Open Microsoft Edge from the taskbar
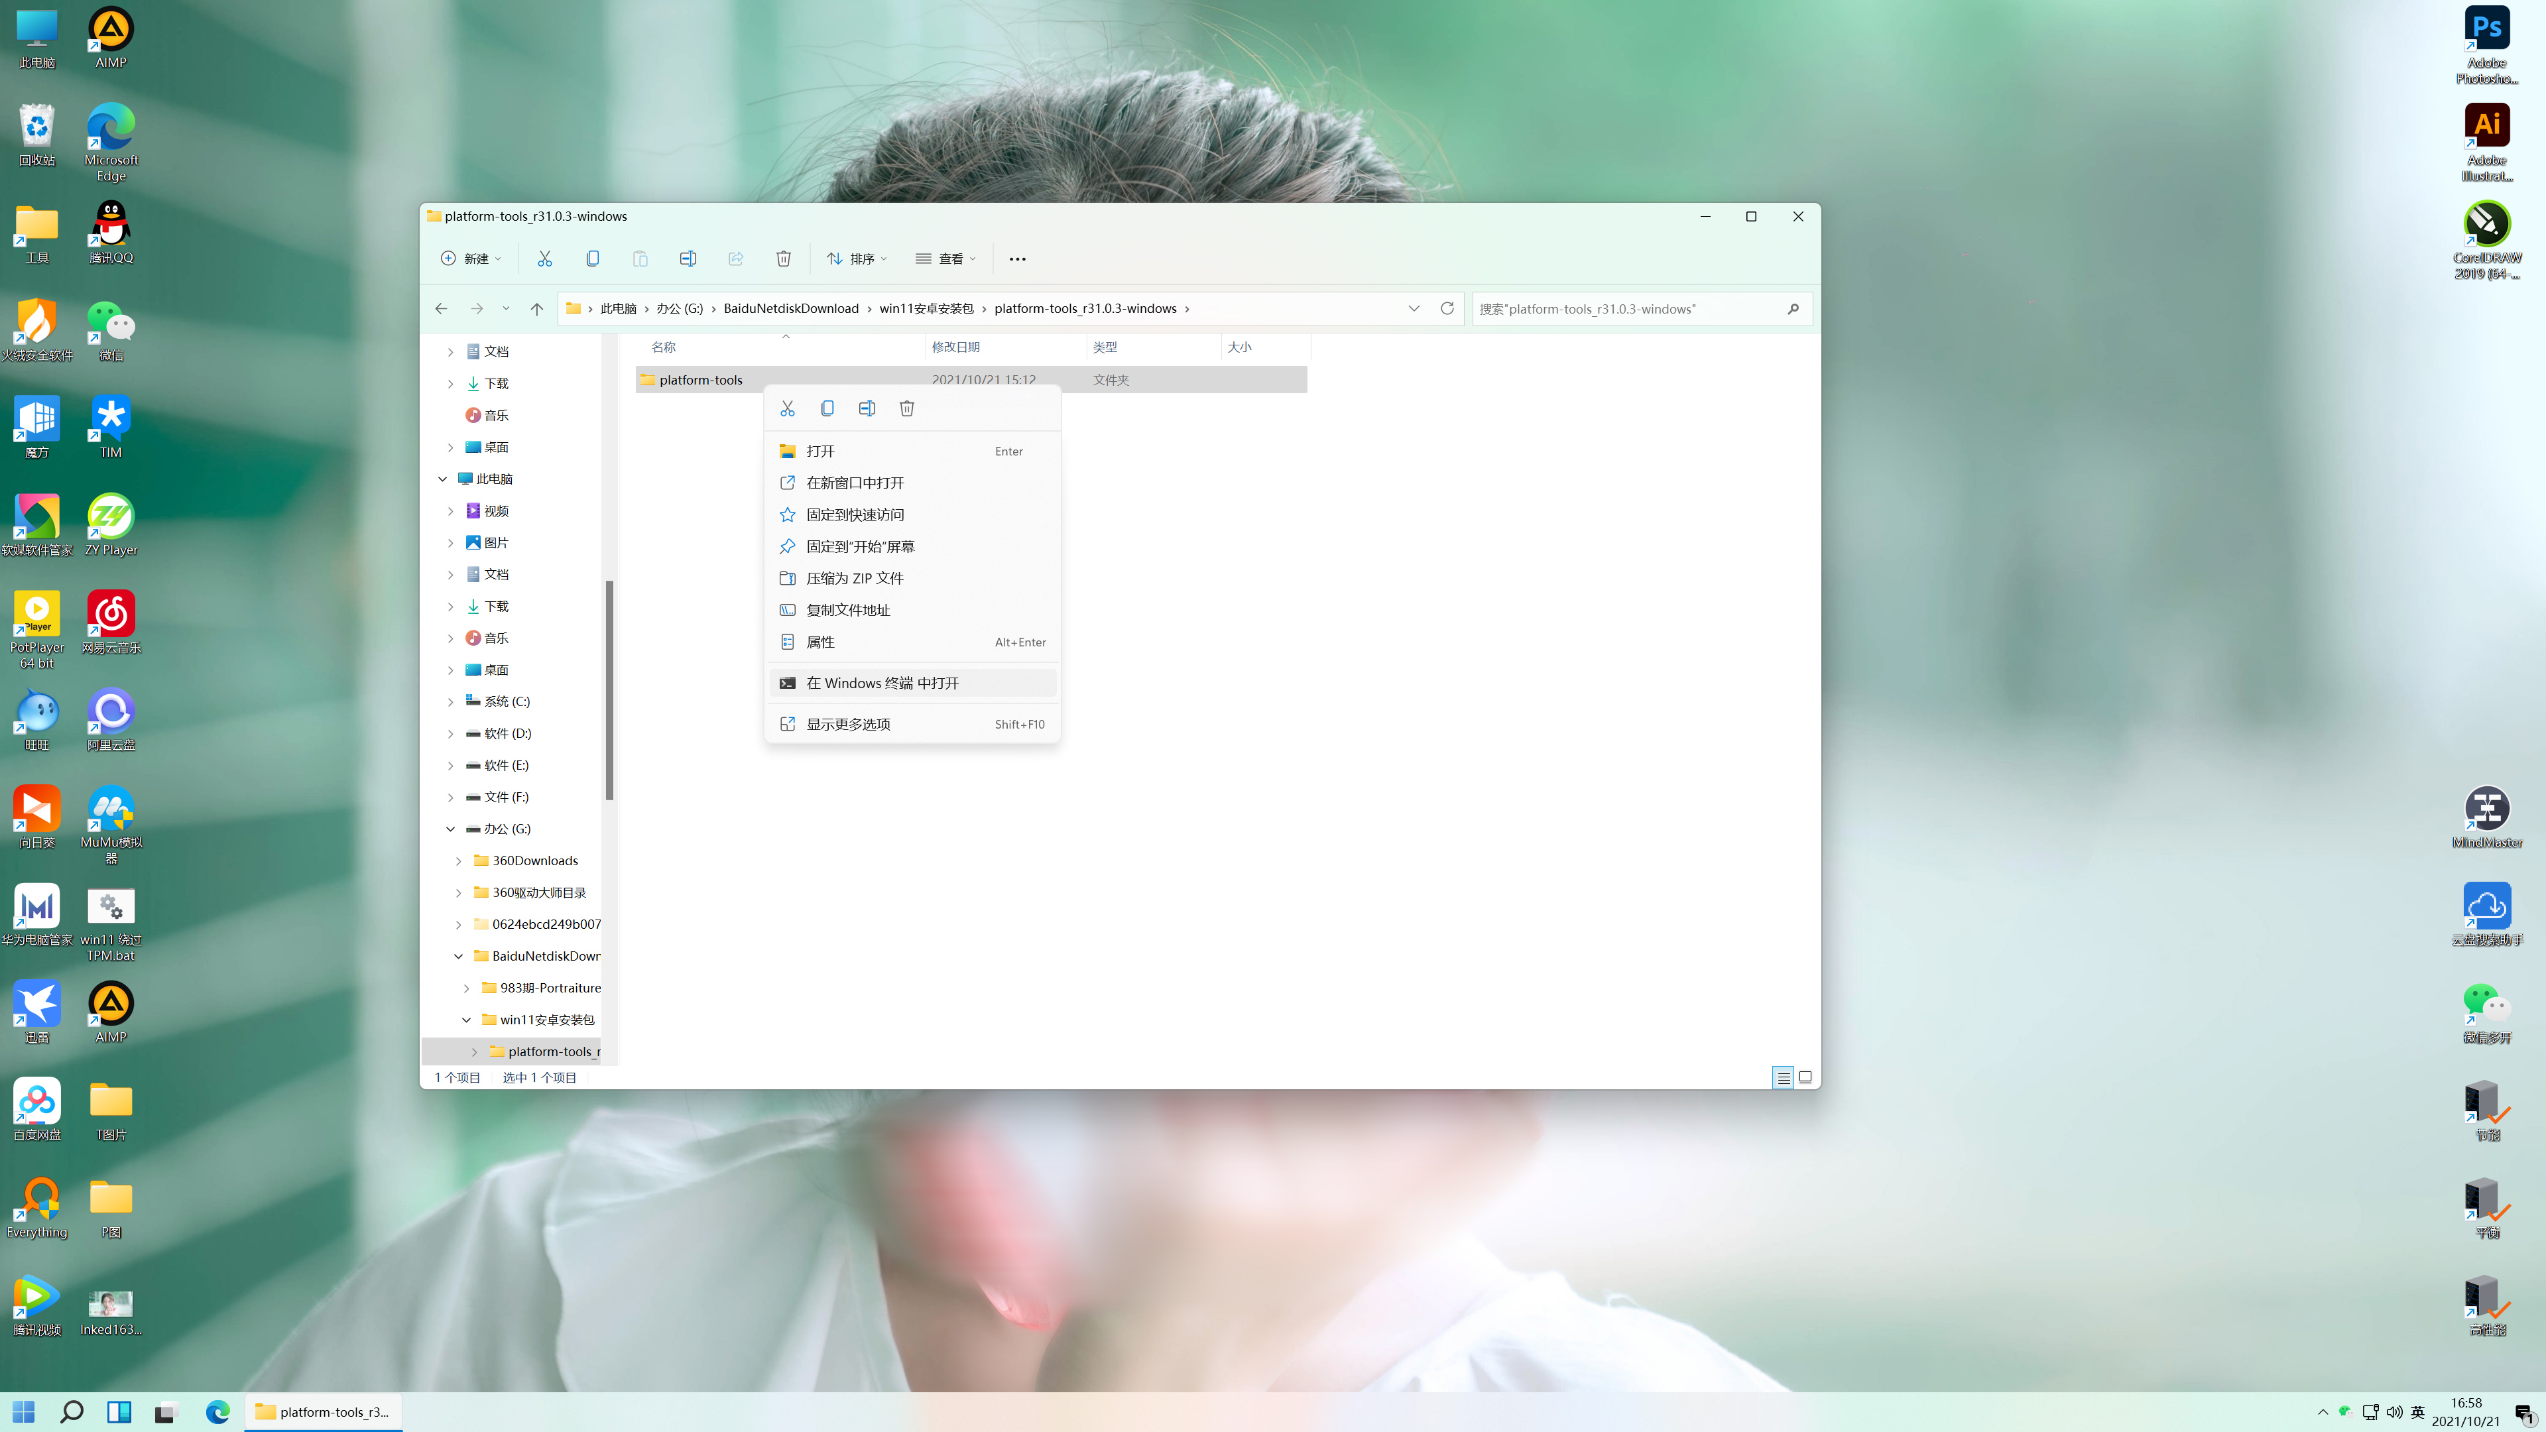This screenshot has height=1432, width=2546. click(217, 1411)
